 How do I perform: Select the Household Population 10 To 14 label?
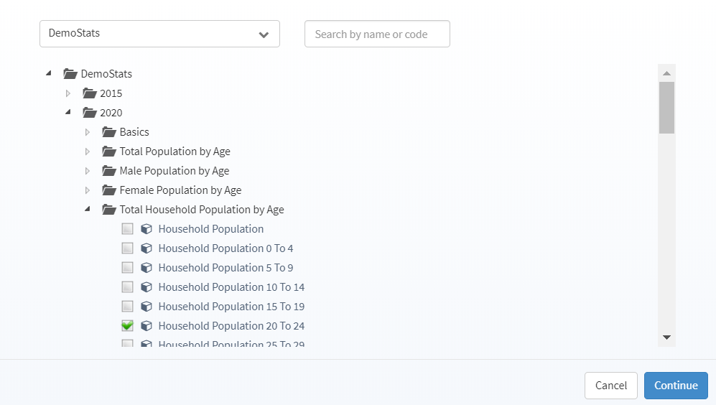click(231, 287)
